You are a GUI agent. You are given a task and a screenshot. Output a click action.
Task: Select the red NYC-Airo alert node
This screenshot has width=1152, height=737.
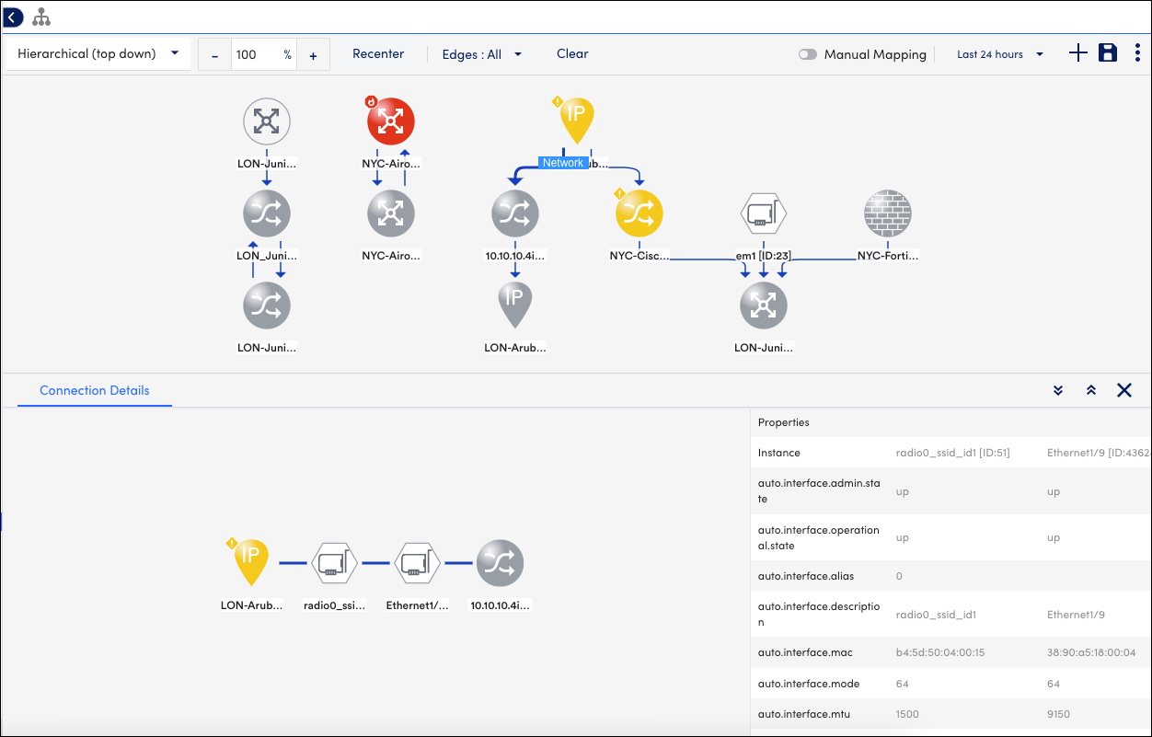coord(391,121)
